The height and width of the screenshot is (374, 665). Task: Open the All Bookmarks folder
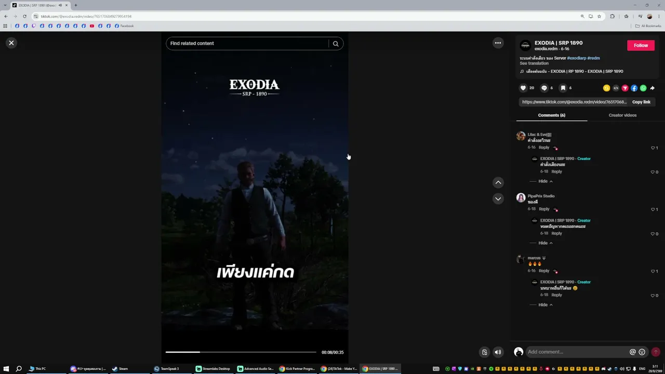(x=648, y=26)
